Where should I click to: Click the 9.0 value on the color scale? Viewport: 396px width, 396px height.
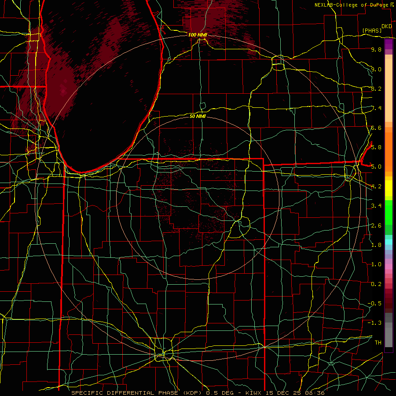click(376, 69)
